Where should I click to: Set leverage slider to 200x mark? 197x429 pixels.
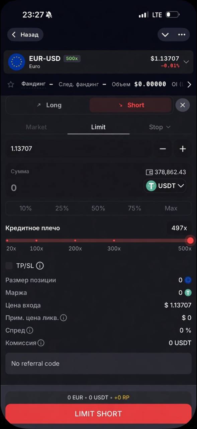click(75, 240)
